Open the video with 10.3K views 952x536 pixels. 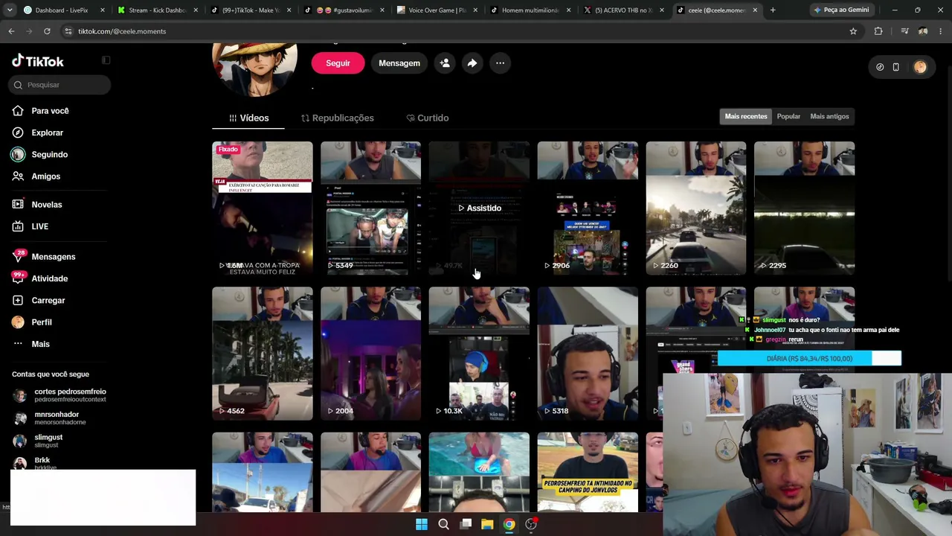479,354
